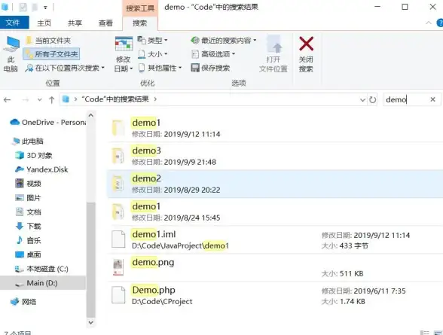Click the demo.png thumbnail icon
Screen dimensions: 443x335
(118, 267)
